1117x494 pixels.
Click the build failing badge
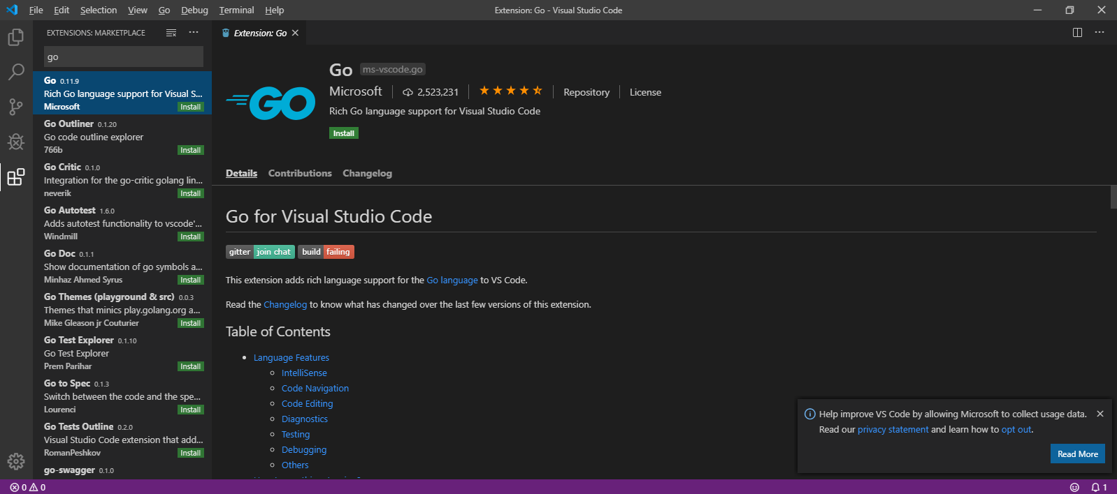[326, 252]
